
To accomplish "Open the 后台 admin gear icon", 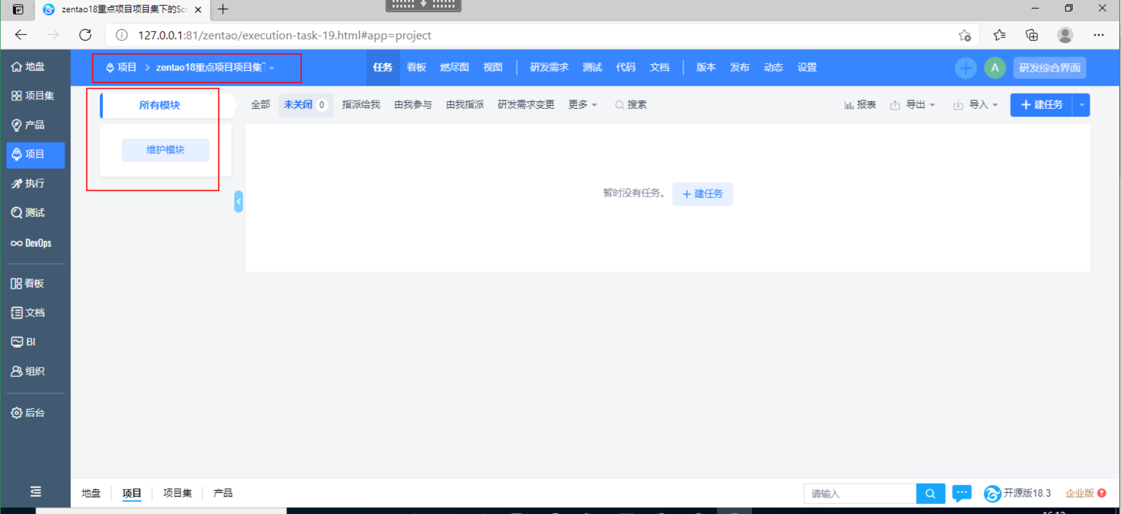I will pyautogui.click(x=17, y=413).
